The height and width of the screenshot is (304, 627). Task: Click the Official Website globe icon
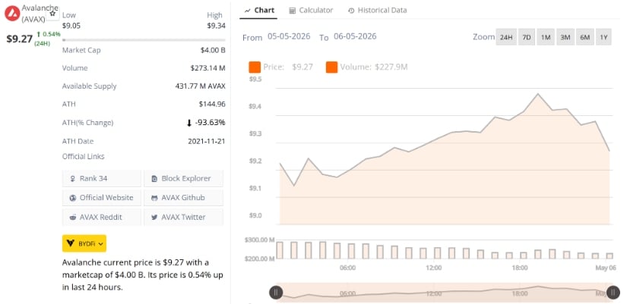coord(73,198)
